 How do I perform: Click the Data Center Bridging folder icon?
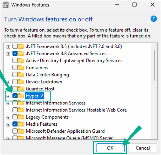point(21,75)
